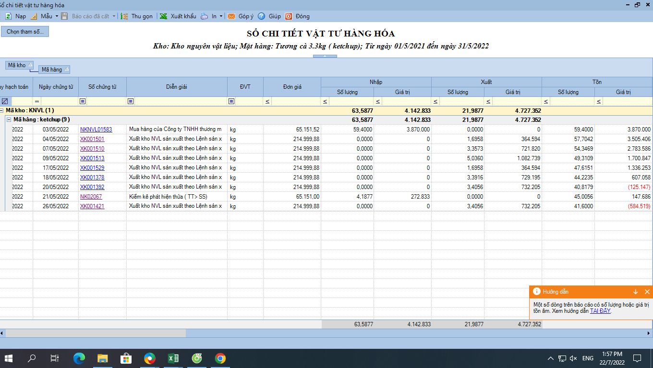Screen dimensions: 653x368
Task: Open notification center icon in taskbar
Action: tap(637, 358)
